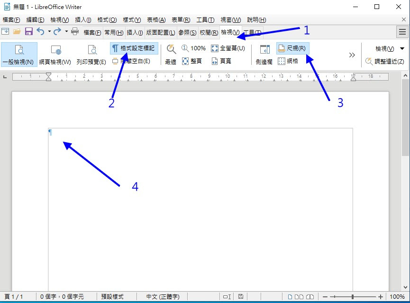Open the hamburger menu at top right
The image size is (410, 303).
coord(402,32)
